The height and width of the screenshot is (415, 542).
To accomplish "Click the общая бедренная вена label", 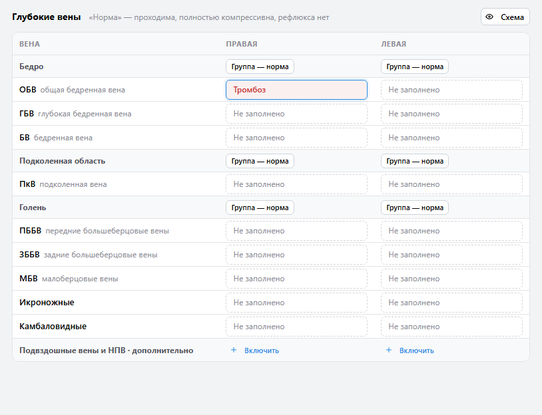I will 83,90.
